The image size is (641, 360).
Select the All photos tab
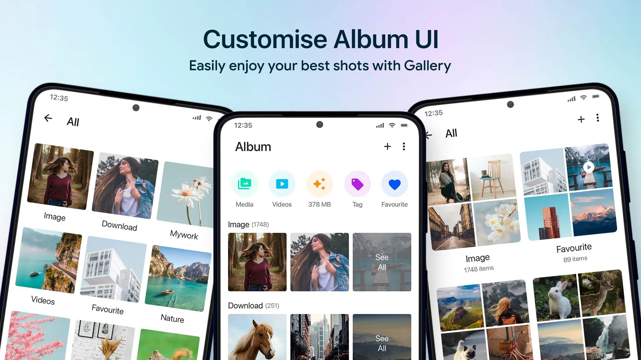point(451,133)
